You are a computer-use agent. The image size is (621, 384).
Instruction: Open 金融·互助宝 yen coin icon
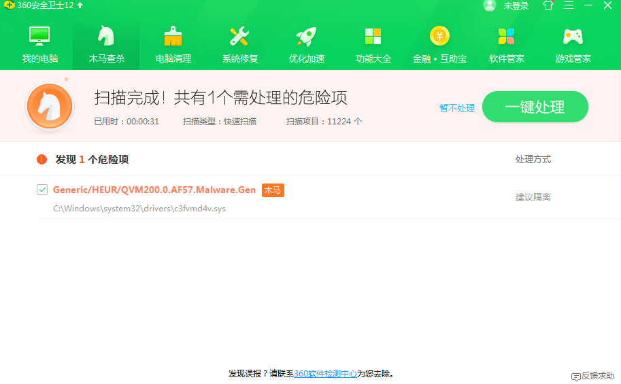point(439,36)
